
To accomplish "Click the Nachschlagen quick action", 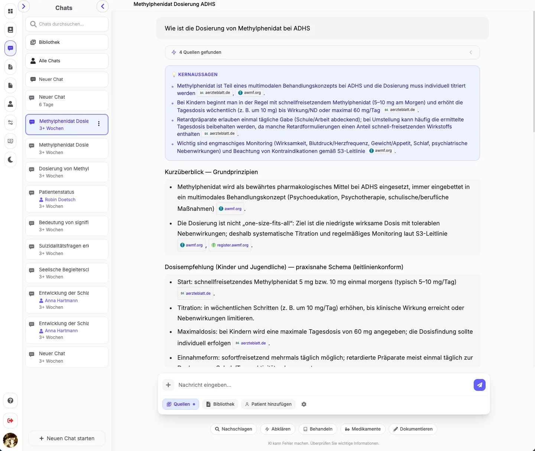I will click(234, 429).
